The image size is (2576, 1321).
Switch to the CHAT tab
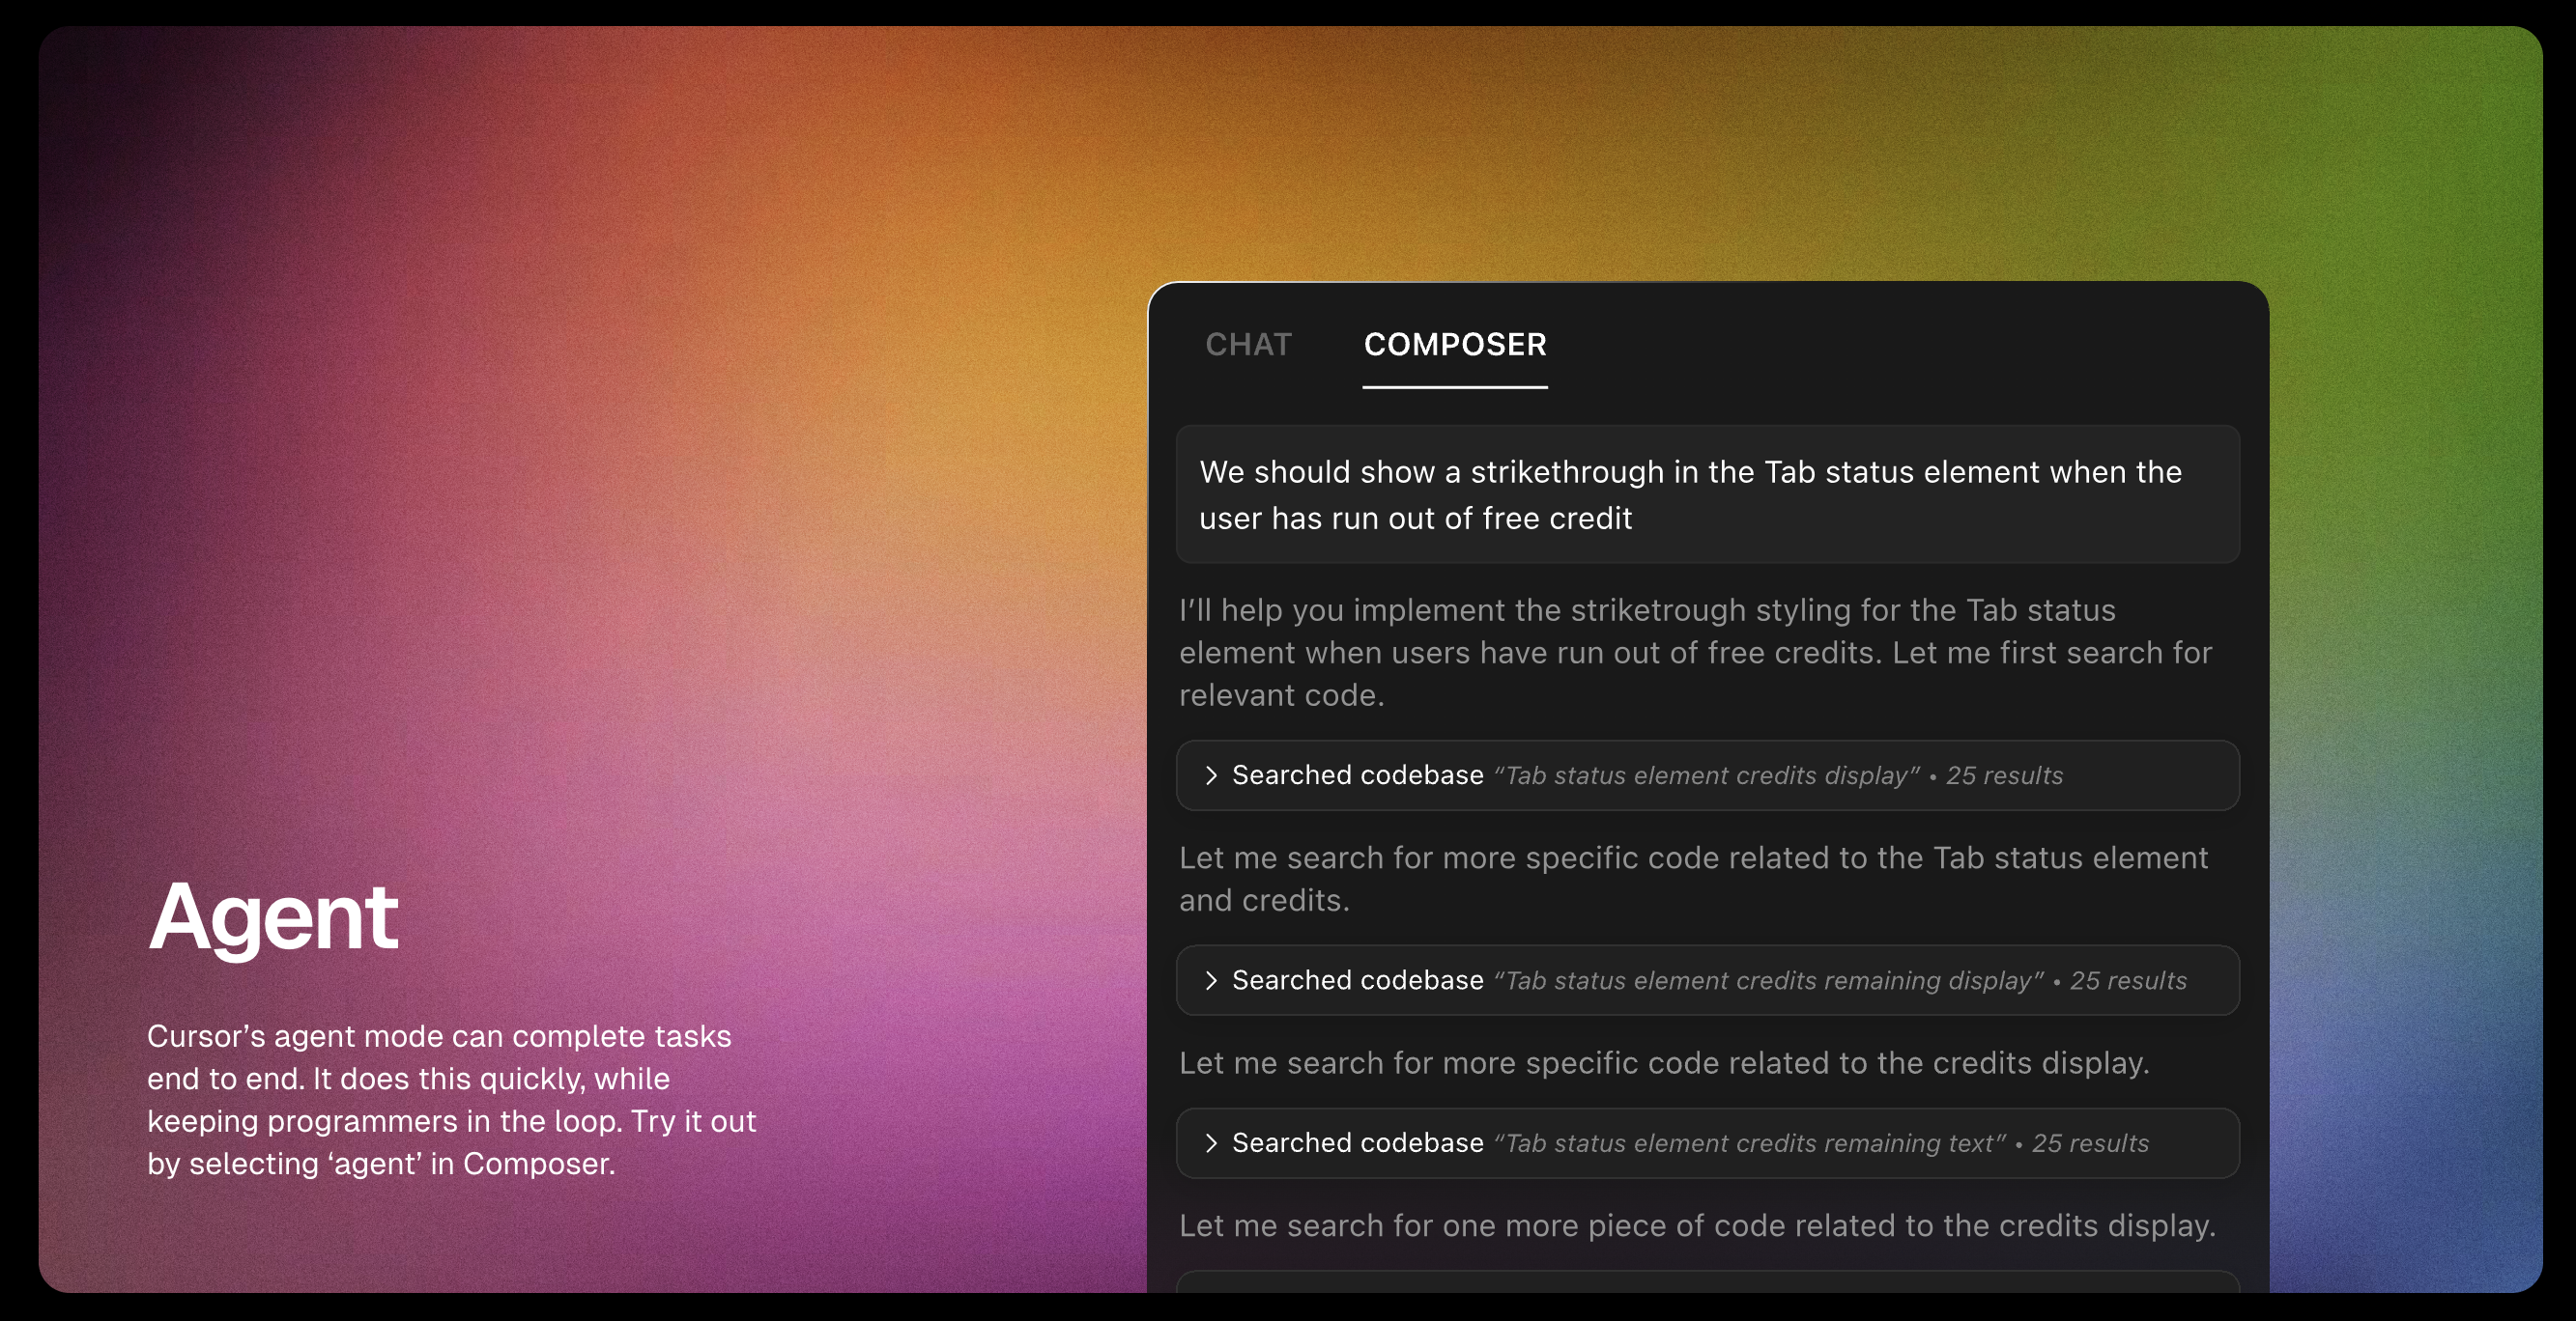(x=1248, y=345)
